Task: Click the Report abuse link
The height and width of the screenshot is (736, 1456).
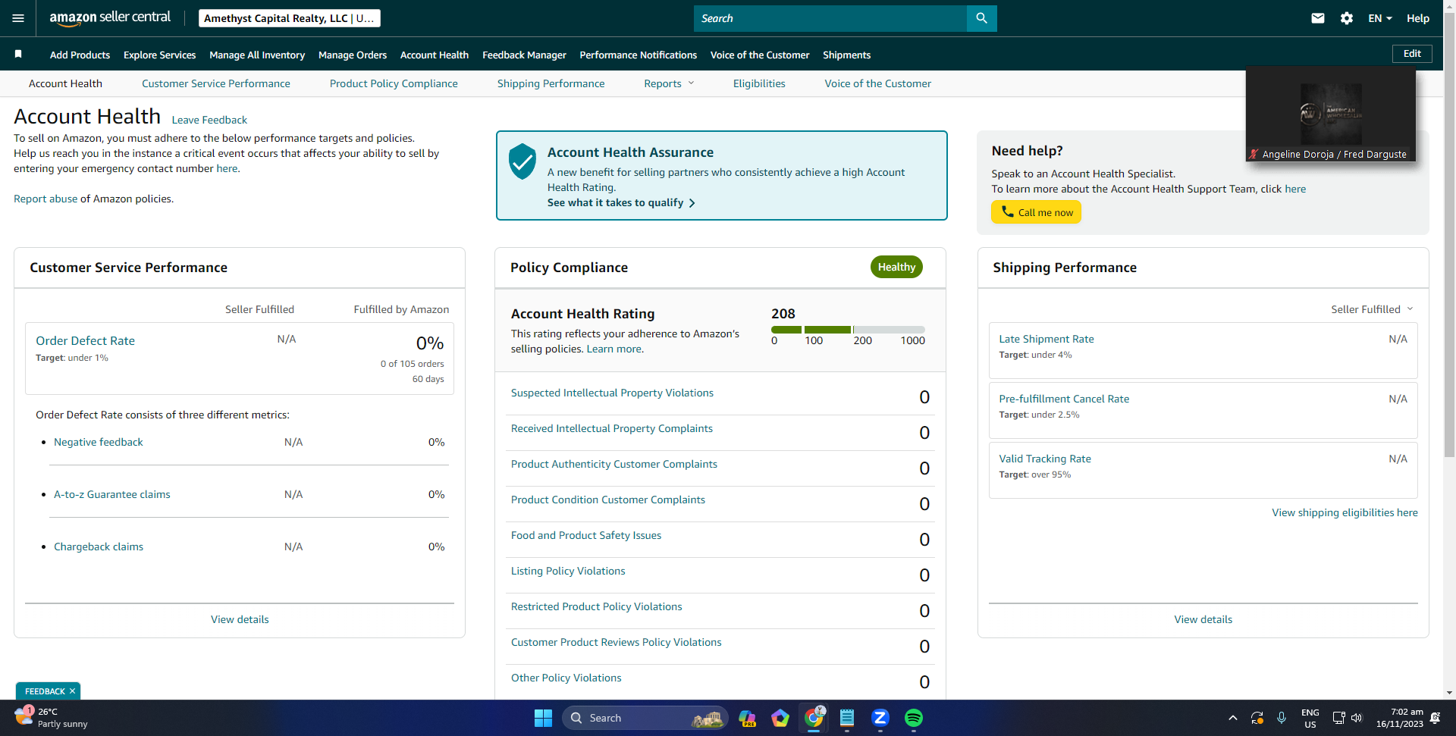Action: (45, 199)
